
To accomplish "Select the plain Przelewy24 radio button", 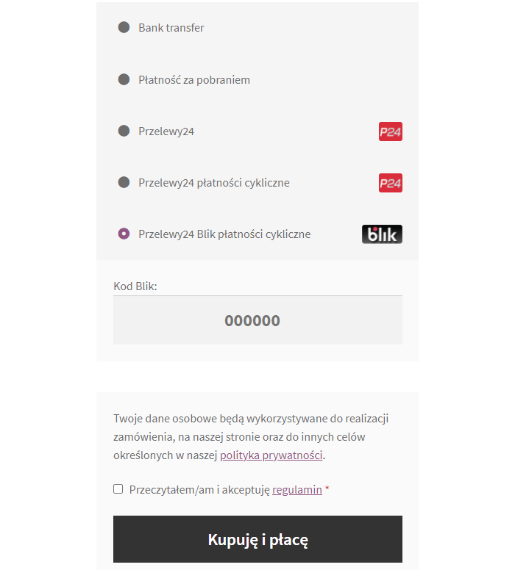I will point(124,131).
